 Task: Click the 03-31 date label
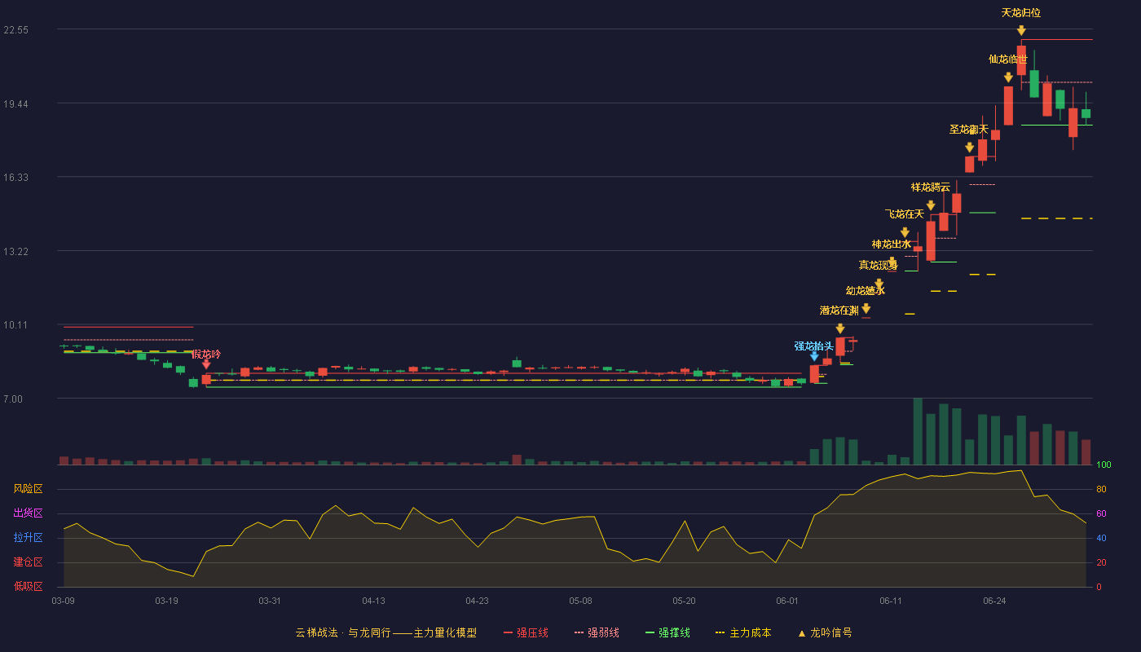(270, 601)
